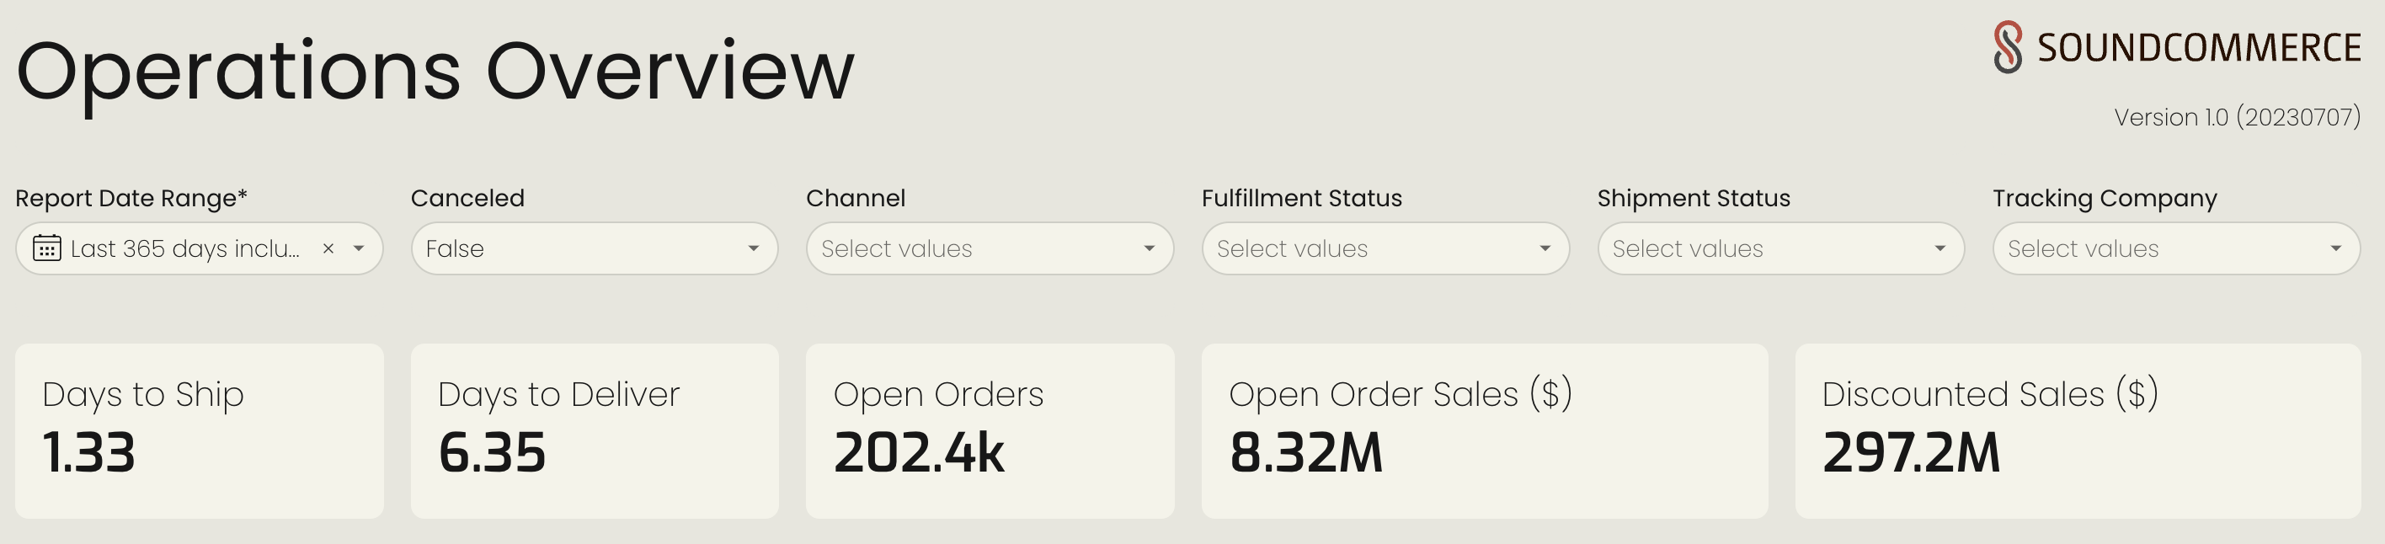
Task: Click the SoundCommerce logo icon
Action: (2007, 47)
